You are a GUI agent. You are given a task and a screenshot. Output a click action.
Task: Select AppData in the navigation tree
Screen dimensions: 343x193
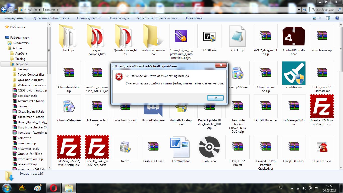pyautogui.click(x=21, y=54)
